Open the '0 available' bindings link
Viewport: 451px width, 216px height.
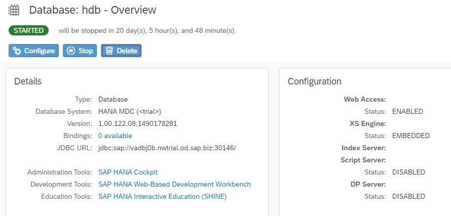coord(115,136)
